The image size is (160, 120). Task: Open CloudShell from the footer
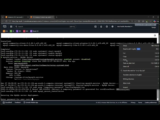pyautogui.click(x=7, y=102)
